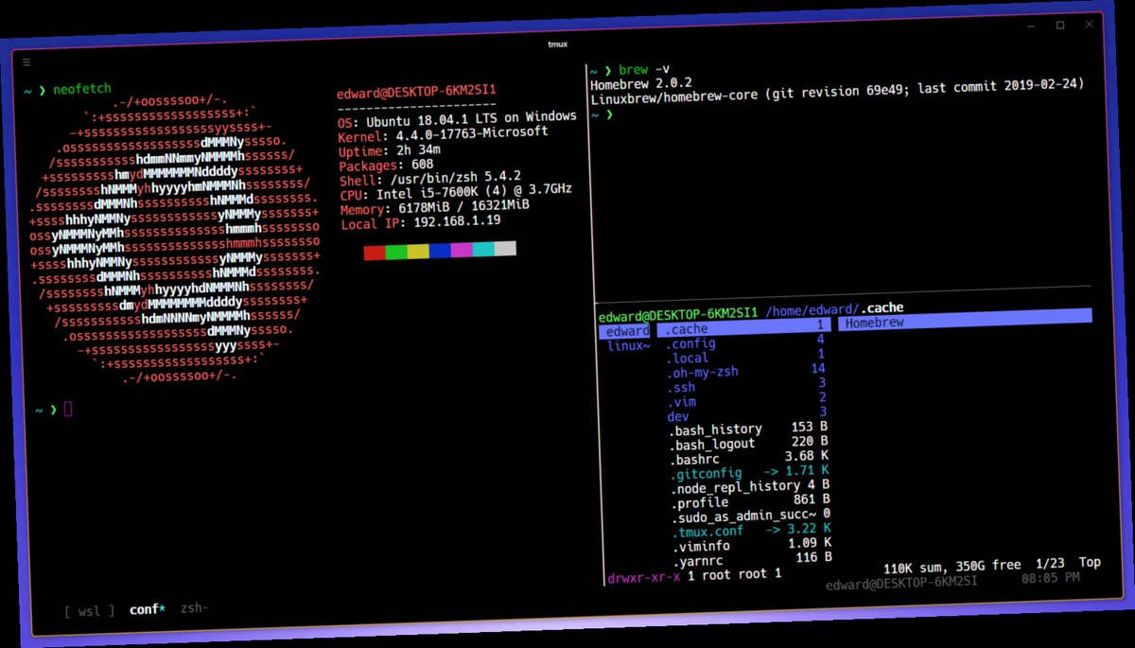Click the green neofetch color block
Viewport: 1135px width, 648px height.
coord(396,252)
